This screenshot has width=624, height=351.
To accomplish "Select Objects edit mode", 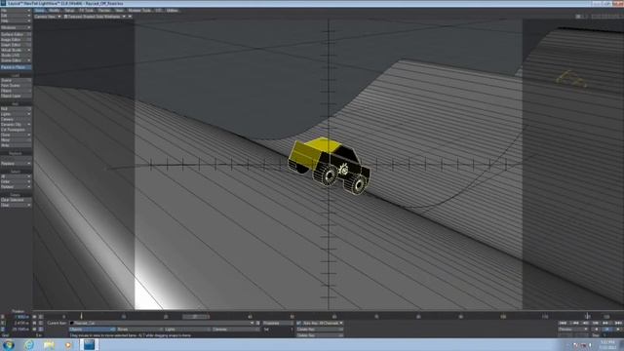I will tap(92, 330).
